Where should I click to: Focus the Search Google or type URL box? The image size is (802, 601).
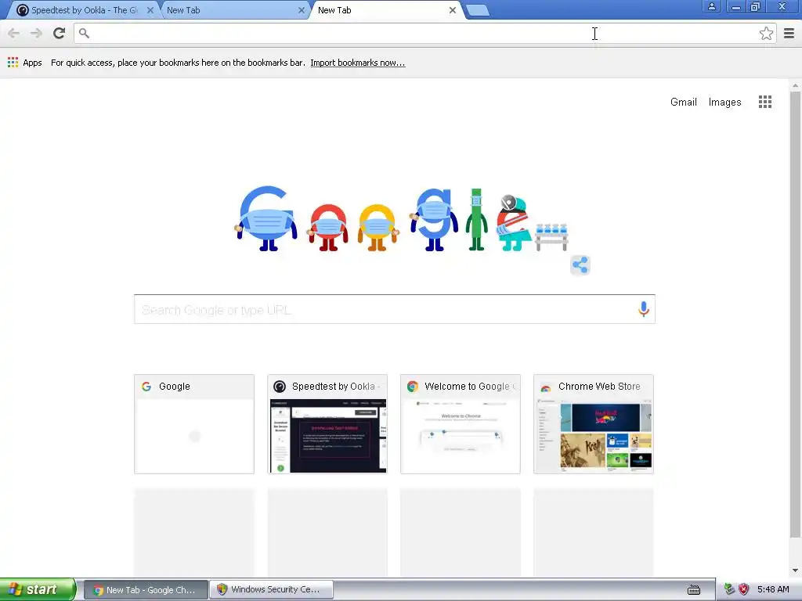(x=395, y=309)
